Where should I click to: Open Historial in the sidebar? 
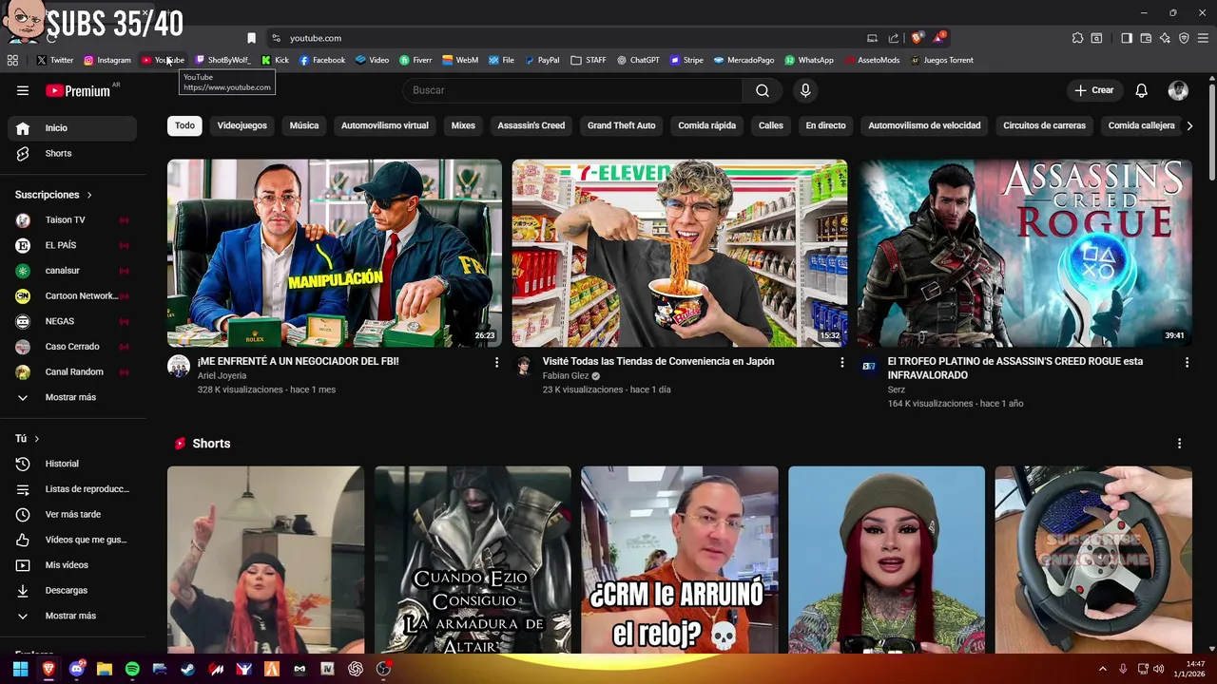(x=72, y=464)
